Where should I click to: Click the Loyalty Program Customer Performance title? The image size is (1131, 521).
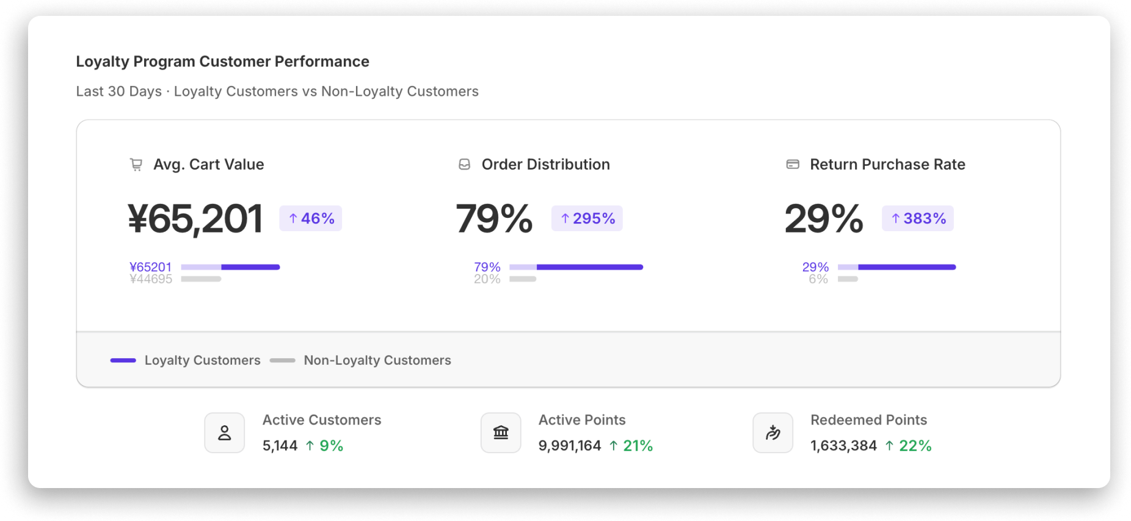coord(222,62)
